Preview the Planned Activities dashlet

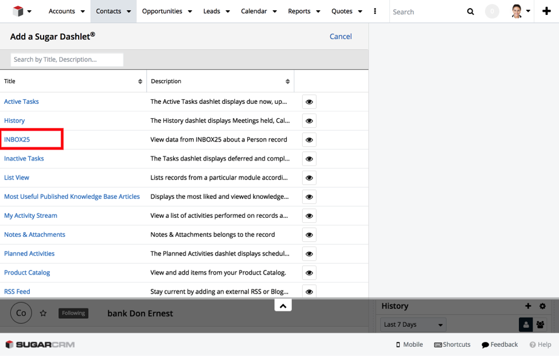309,254
